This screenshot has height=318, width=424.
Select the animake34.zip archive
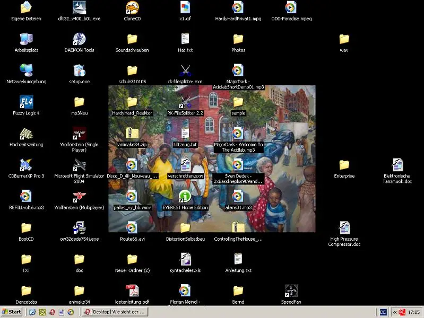[132, 134]
